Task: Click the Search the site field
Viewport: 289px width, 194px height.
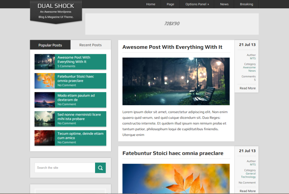Action: 65,168
